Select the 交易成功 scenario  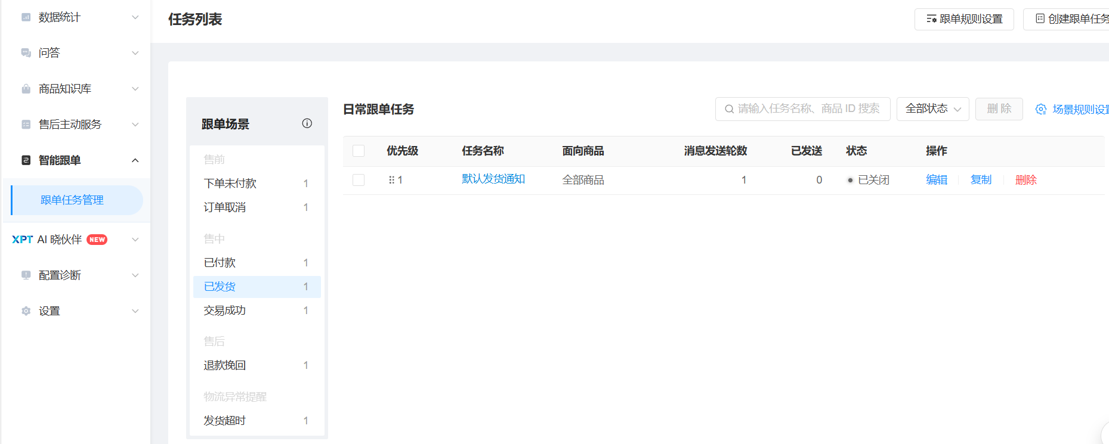click(x=257, y=311)
